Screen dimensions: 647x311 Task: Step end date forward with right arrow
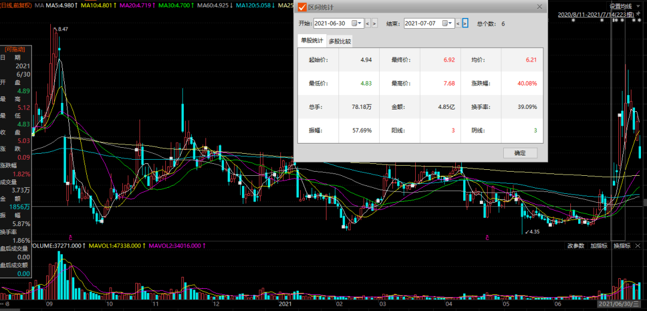465,23
